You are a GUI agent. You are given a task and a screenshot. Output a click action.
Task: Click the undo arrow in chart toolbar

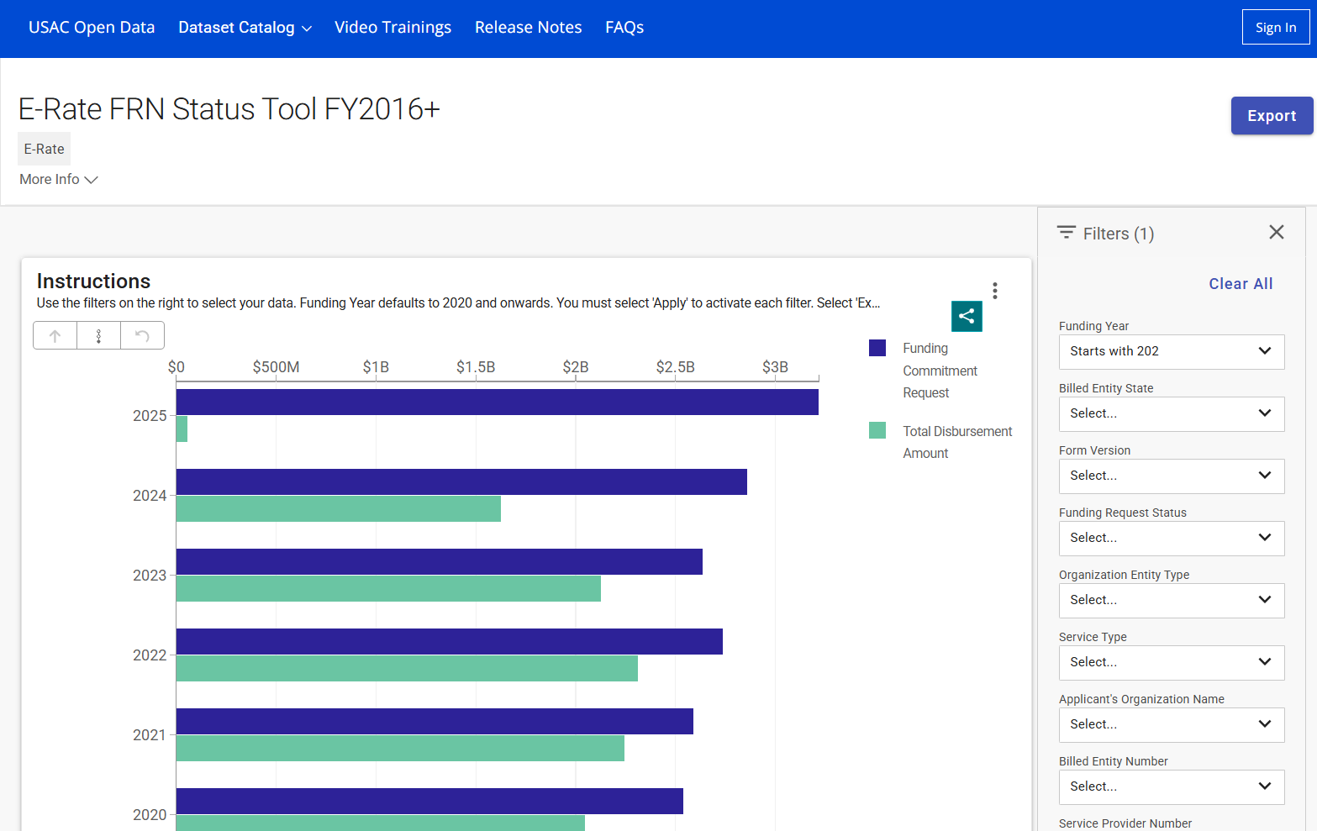[142, 336]
